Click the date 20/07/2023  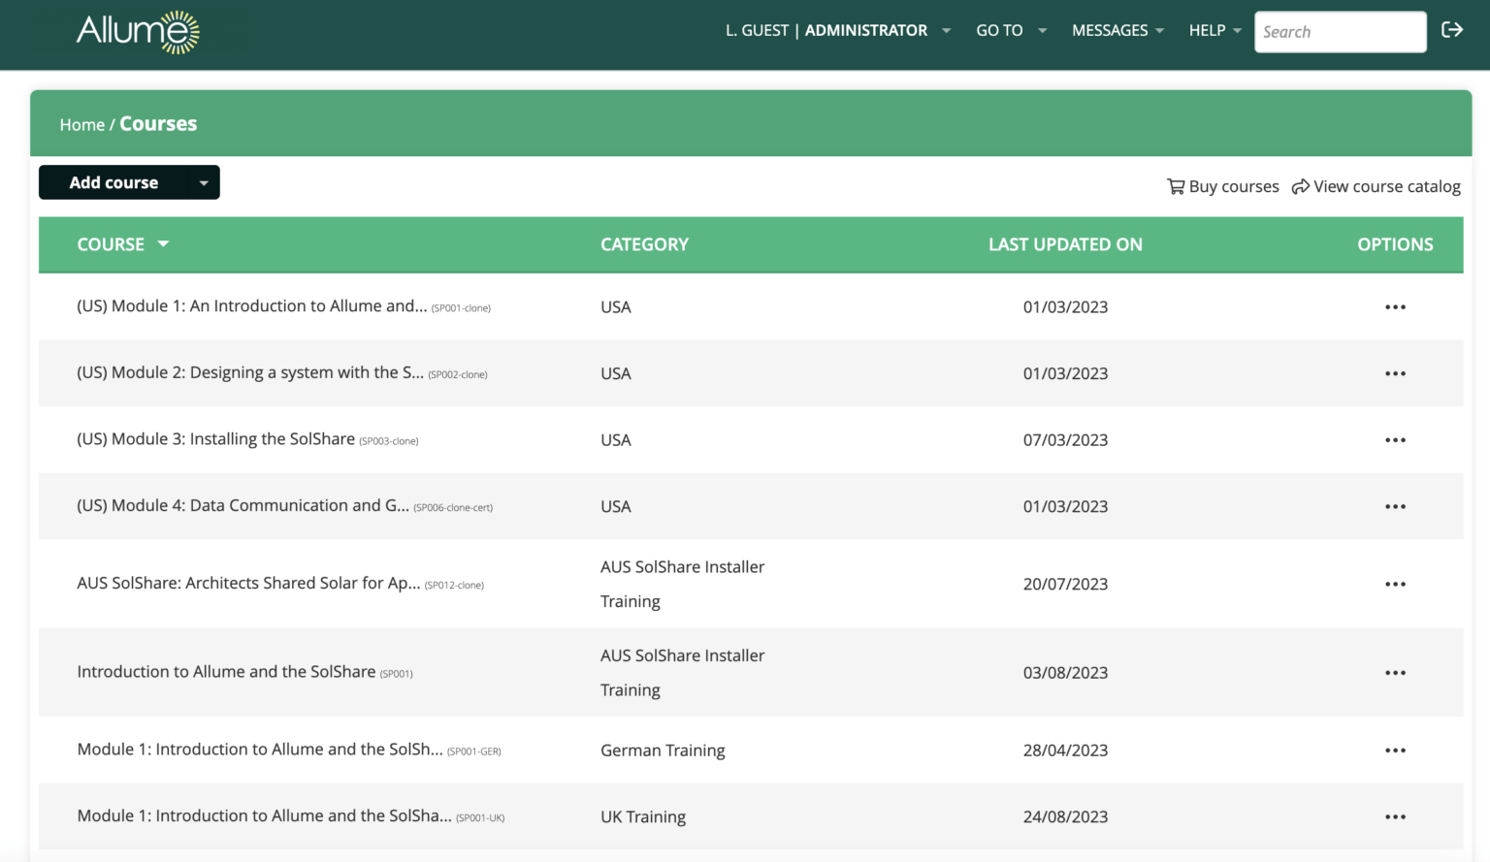coord(1065,585)
